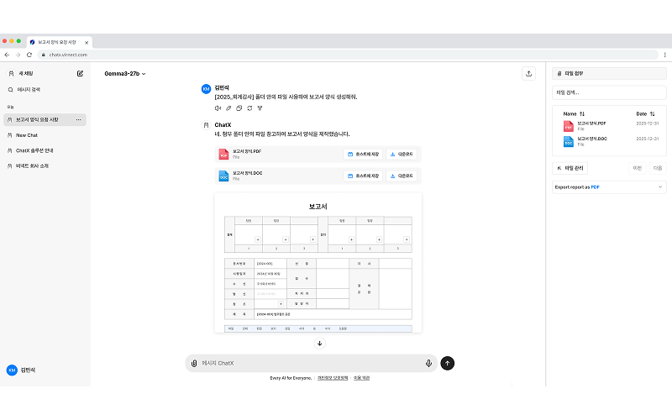Image resolution: width=672 pixels, height=420 pixels.
Task: Click the microphone voice input icon
Action: tap(428, 363)
